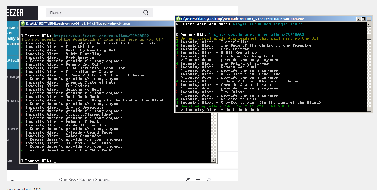The width and height of the screenshot is (377, 190).
Task: Click '8 Bit Brutality' line in right console
Action: (x=218, y=53)
